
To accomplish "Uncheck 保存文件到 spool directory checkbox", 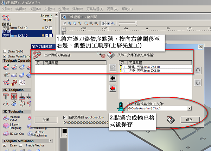I will coord(65,117).
